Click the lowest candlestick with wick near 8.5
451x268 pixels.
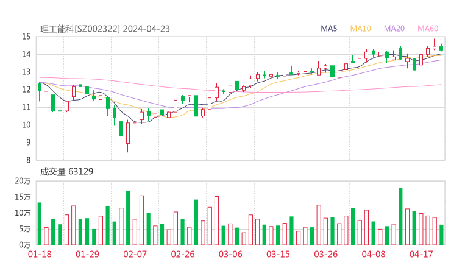click(x=128, y=136)
